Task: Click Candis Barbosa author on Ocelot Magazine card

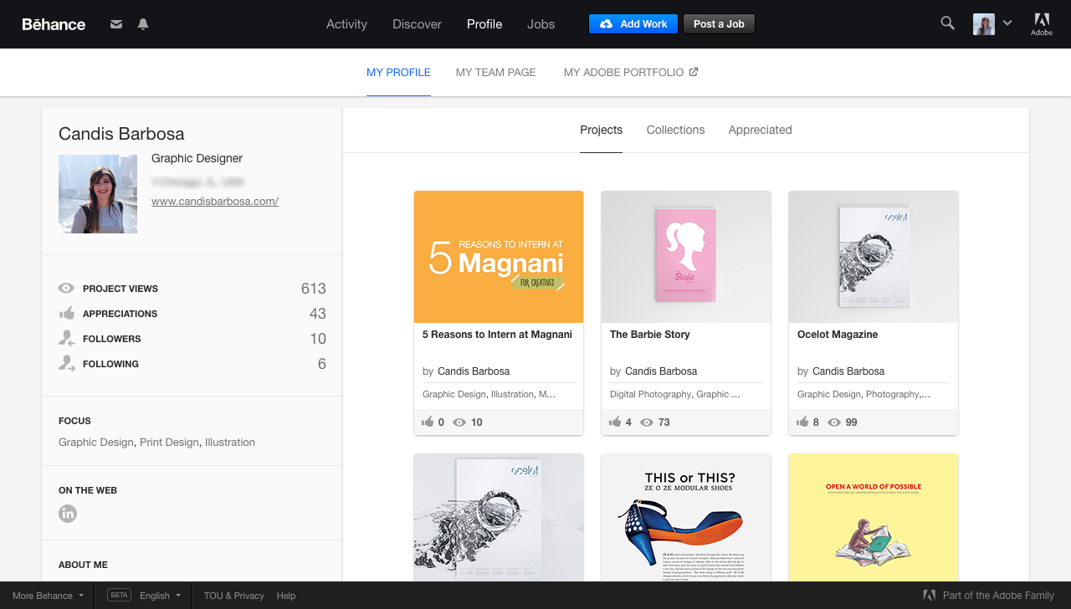Action: tap(848, 371)
